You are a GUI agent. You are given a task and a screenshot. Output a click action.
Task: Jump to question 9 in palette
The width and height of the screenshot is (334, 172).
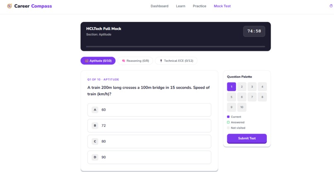click(232, 107)
